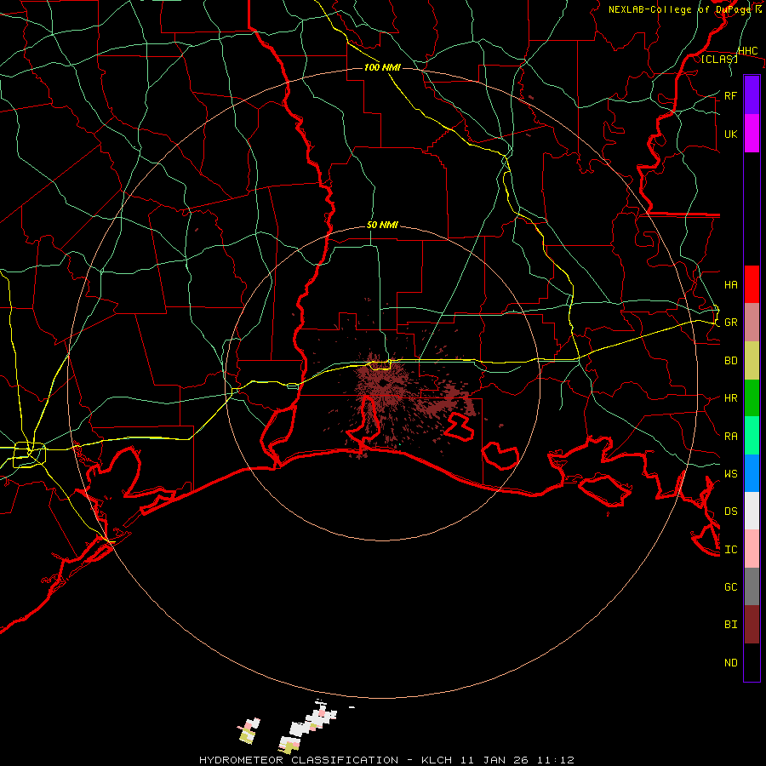Click the white DS legend swatch
The width and height of the screenshot is (766, 766).
[x=752, y=511]
